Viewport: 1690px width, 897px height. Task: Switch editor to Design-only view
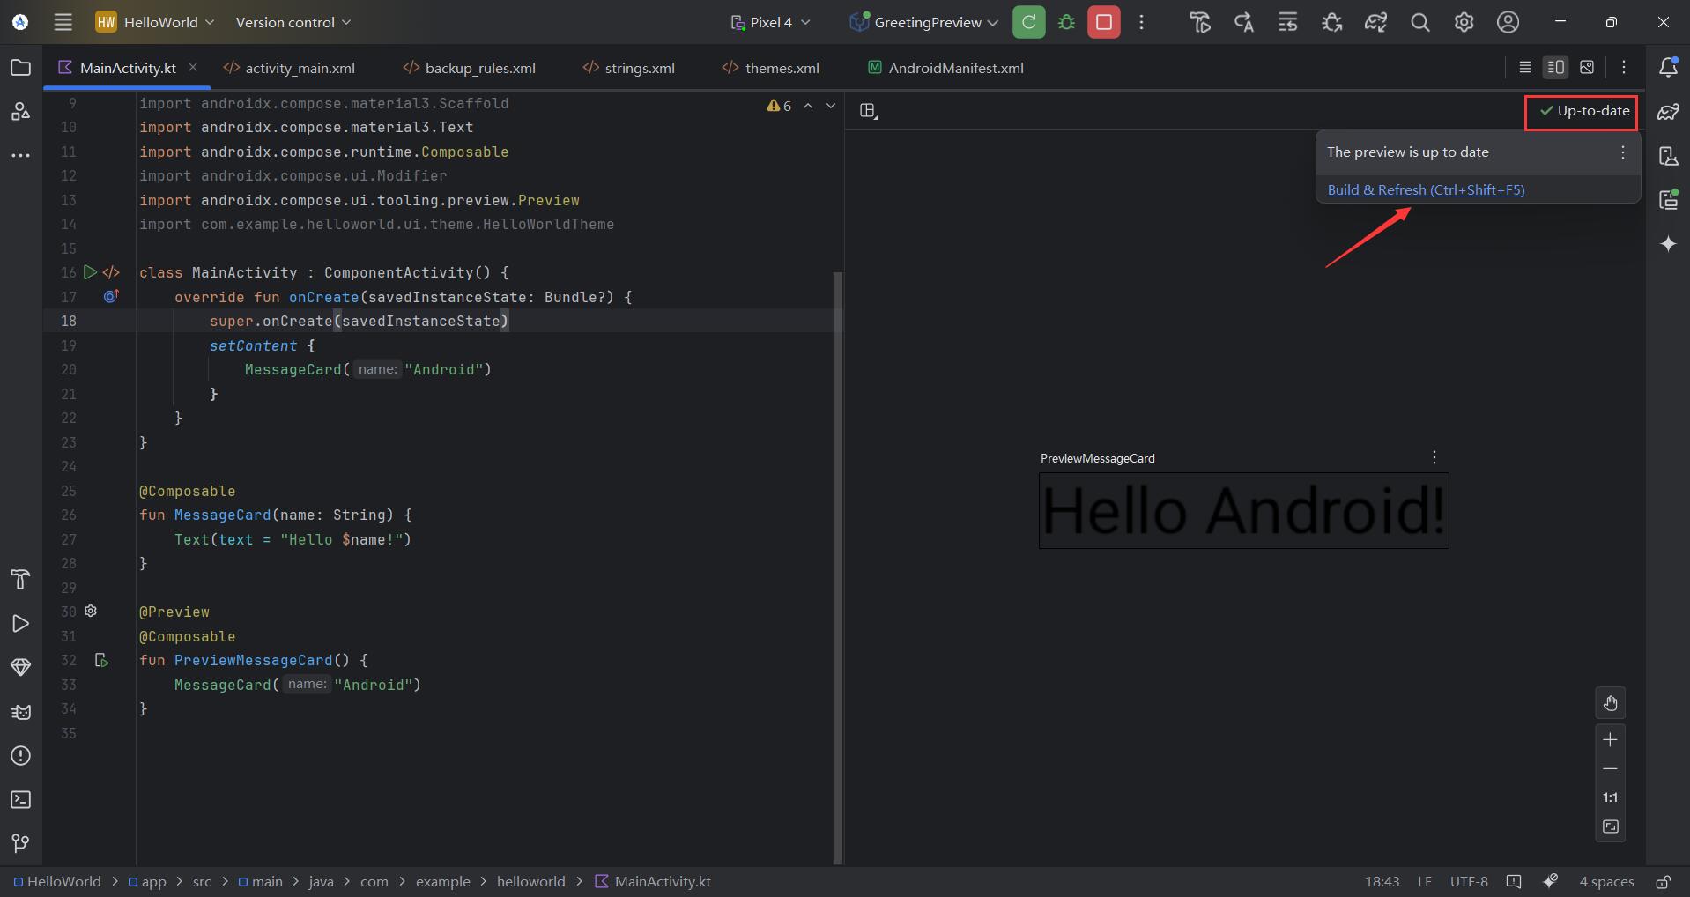pyautogui.click(x=1587, y=67)
